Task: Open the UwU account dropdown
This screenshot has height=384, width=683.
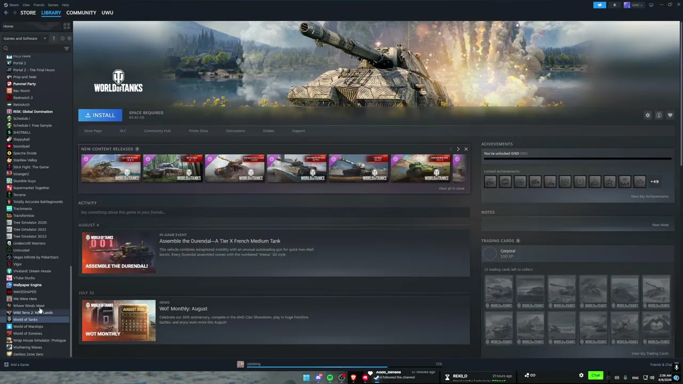Action: (634, 5)
